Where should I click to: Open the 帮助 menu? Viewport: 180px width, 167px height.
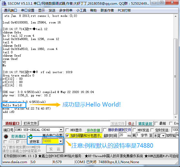click(x=93, y=10)
